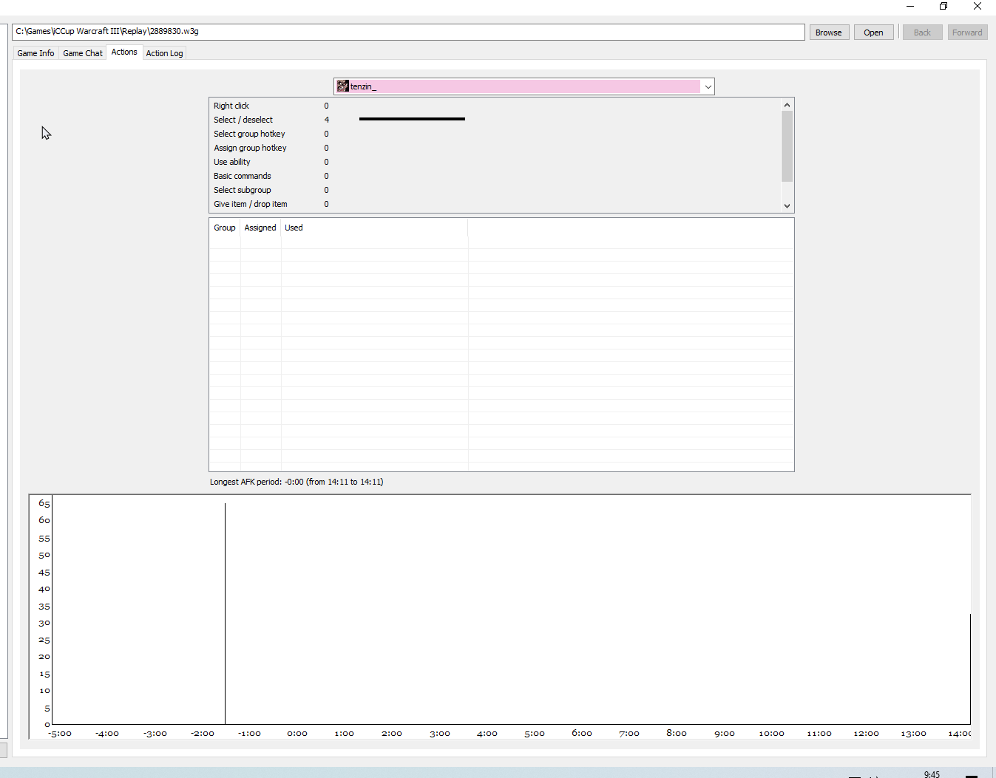Close the replay parser window

point(977,6)
